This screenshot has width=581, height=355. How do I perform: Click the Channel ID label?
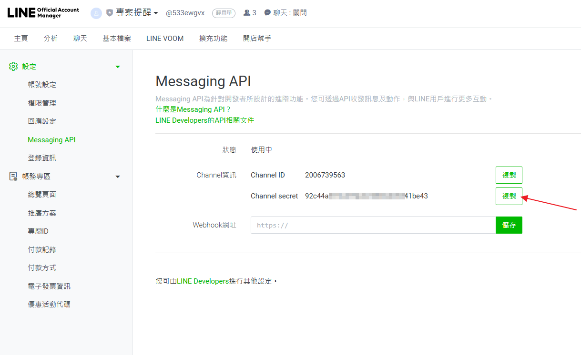tap(268, 175)
